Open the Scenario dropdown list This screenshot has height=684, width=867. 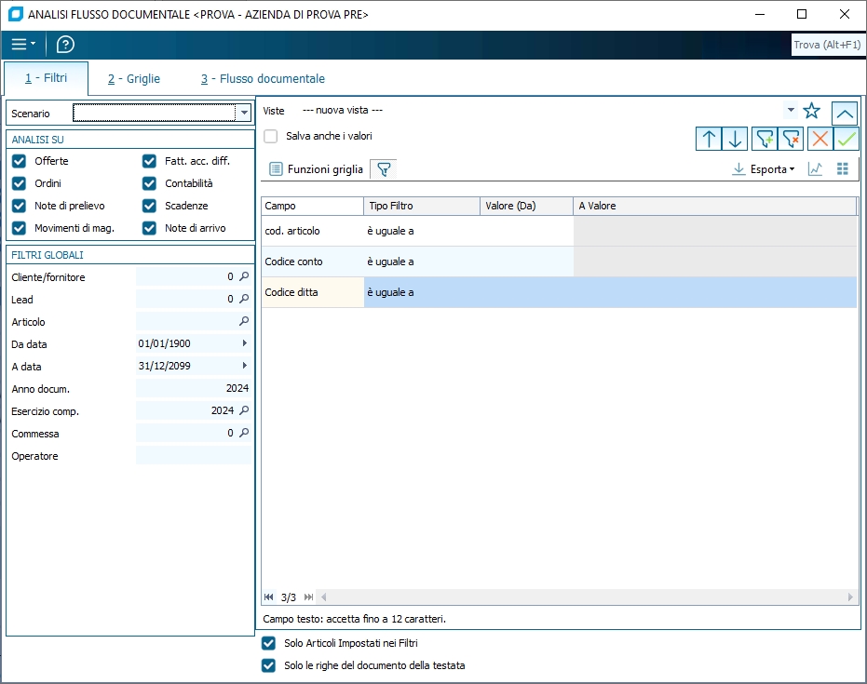(x=244, y=114)
